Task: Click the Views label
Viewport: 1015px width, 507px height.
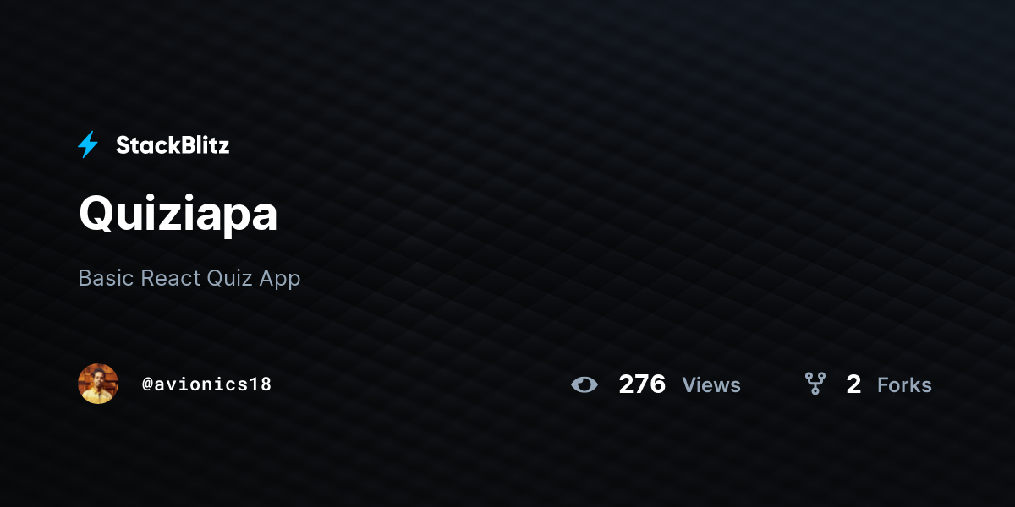Action: pyautogui.click(x=711, y=384)
